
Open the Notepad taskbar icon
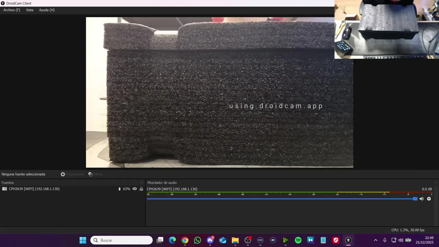pyautogui.click(x=323, y=240)
